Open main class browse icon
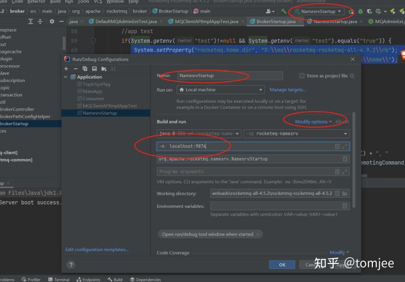The width and height of the screenshot is (405, 282). pyautogui.click(x=345, y=159)
